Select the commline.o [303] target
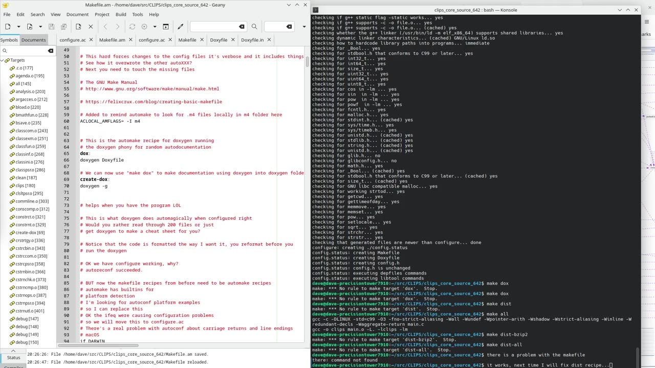The width and height of the screenshot is (655, 368). click(32, 201)
